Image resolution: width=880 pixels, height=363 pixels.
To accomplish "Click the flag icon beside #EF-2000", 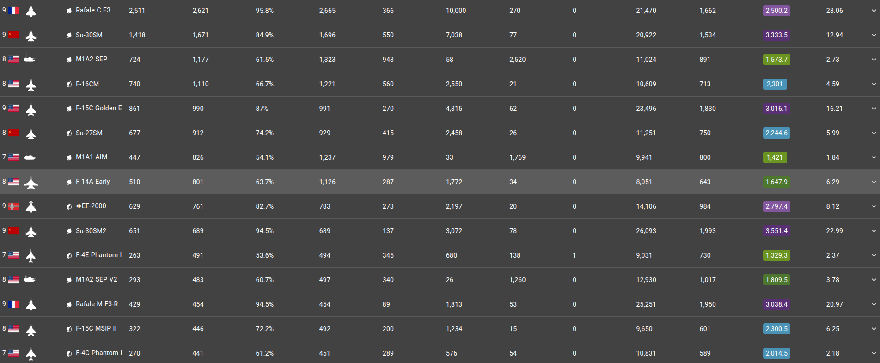I will pos(14,206).
